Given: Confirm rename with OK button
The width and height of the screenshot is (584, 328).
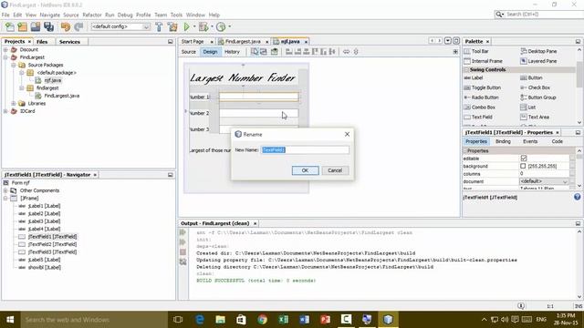Looking at the screenshot, I should pos(305,170).
